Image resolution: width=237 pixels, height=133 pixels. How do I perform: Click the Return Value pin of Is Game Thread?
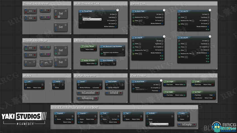[95, 49]
